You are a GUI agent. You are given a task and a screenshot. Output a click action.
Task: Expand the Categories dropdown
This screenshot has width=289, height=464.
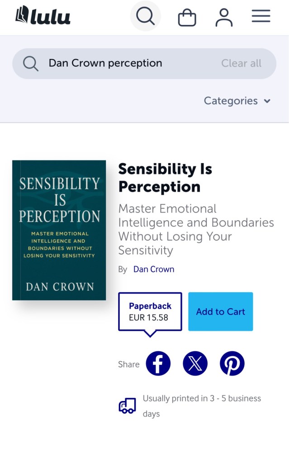231,101
